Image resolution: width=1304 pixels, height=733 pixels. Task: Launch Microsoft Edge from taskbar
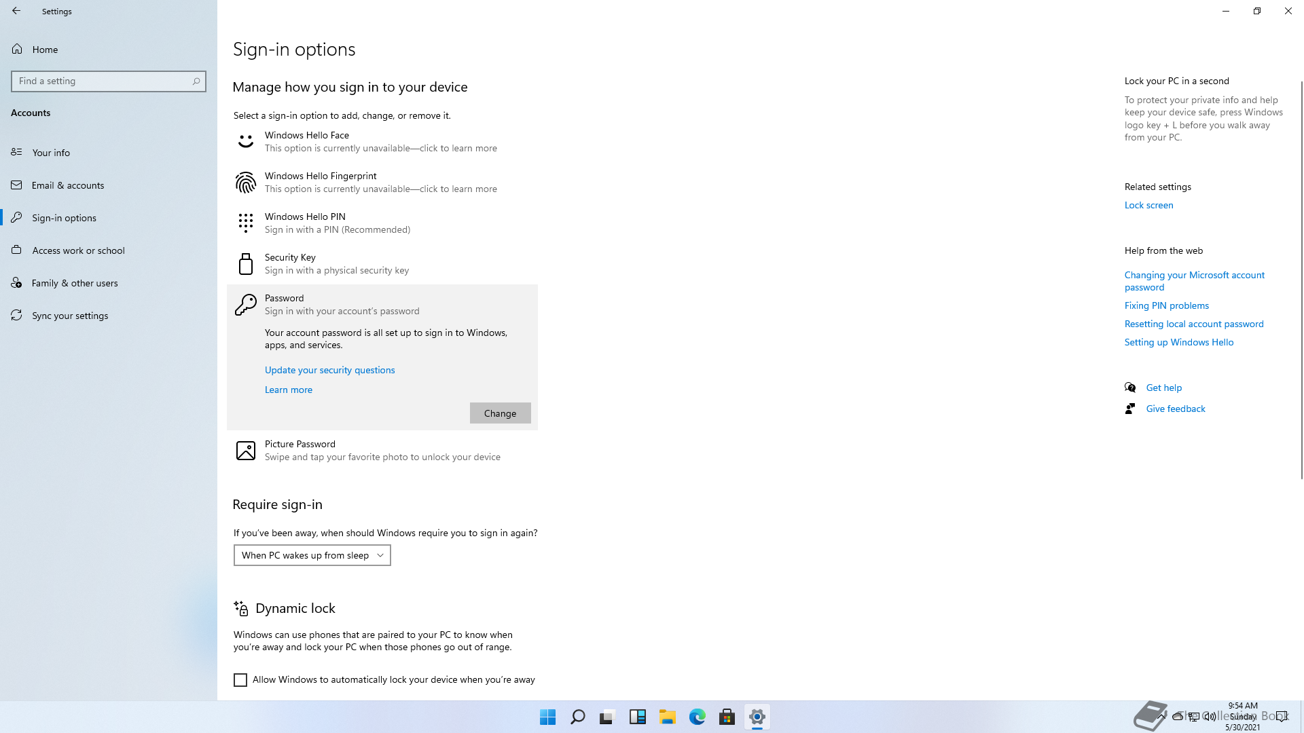tap(697, 717)
